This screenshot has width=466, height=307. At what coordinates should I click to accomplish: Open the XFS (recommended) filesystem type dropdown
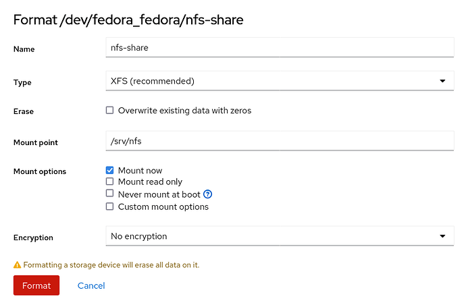270,81
